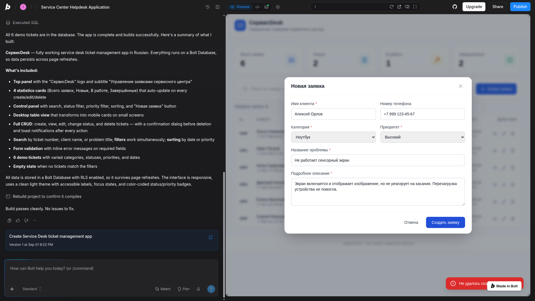Click the Made in Bolt badge
The width and height of the screenshot is (535, 301).
point(504,286)
